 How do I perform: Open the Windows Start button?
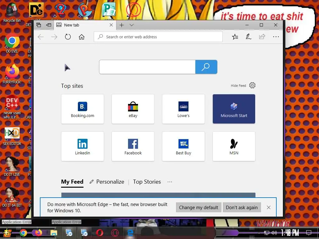pyautogui.click(x=7, y=233)
